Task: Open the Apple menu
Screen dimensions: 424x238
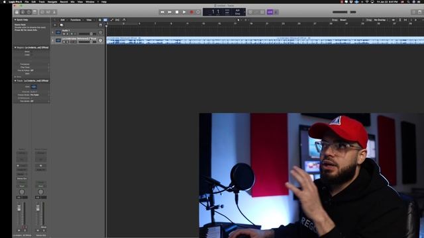Action: pyautogui.click(x=5, y=1)
